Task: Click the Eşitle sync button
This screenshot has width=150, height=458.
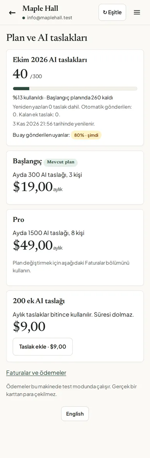Action: pyautogui.click(x=112, y=12)
